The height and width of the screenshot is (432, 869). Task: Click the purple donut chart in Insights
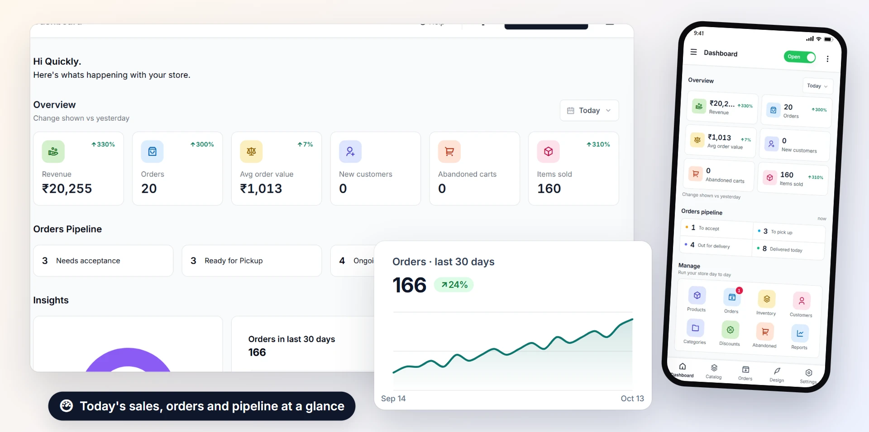128,360
